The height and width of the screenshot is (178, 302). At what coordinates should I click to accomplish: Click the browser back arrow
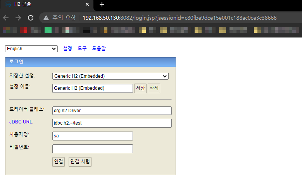[6, 18]
